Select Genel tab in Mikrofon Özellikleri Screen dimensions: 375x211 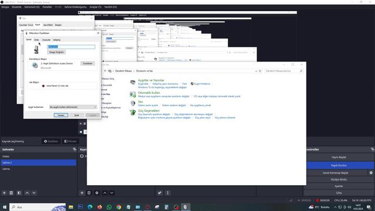(29, 40)
